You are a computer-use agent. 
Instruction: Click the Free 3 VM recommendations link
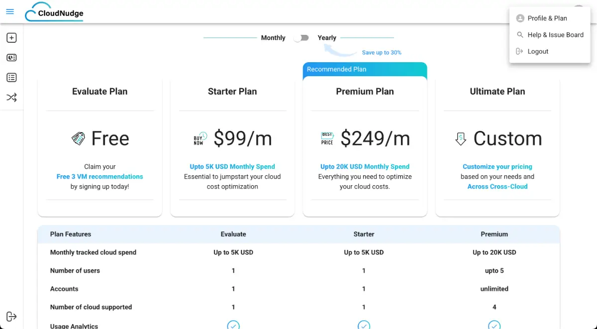99,177
